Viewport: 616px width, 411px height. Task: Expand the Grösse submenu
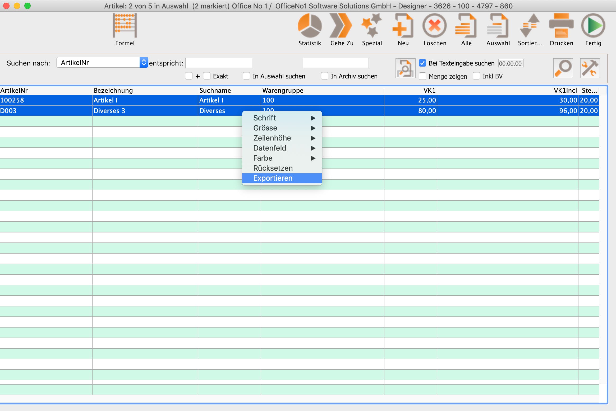pyautogui.click(x=282, y=128)
